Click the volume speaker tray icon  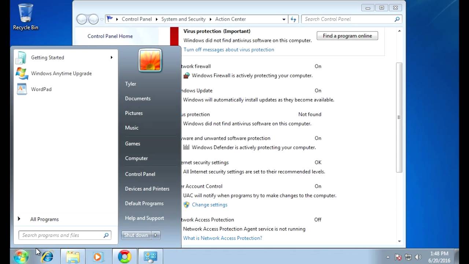(x=418, y=257)
